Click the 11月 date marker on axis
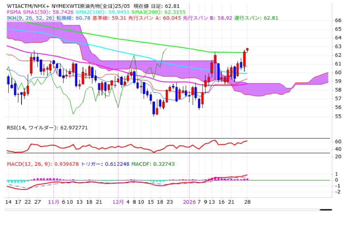 click(53, 202)
